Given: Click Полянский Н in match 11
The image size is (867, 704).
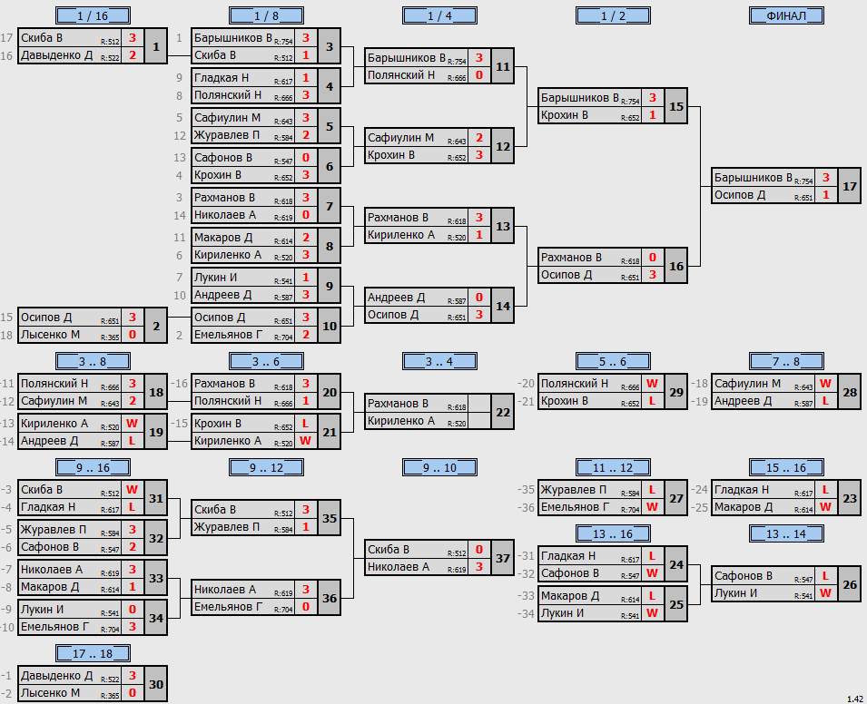Looking at the screenshot, I should [401, 75].
